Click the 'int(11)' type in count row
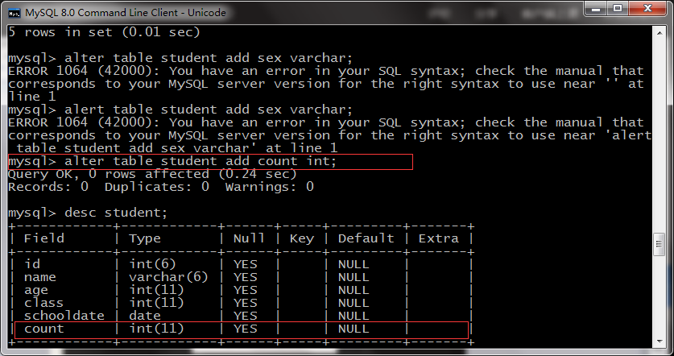The height and width of the screenshot is (356, 674). pos(156,329)
